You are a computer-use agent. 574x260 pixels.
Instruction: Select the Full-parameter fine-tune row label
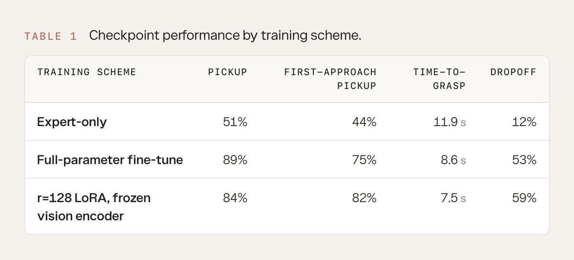110,160
